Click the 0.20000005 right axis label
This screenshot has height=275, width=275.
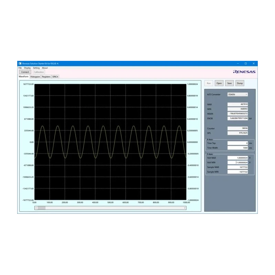(192, 131)
